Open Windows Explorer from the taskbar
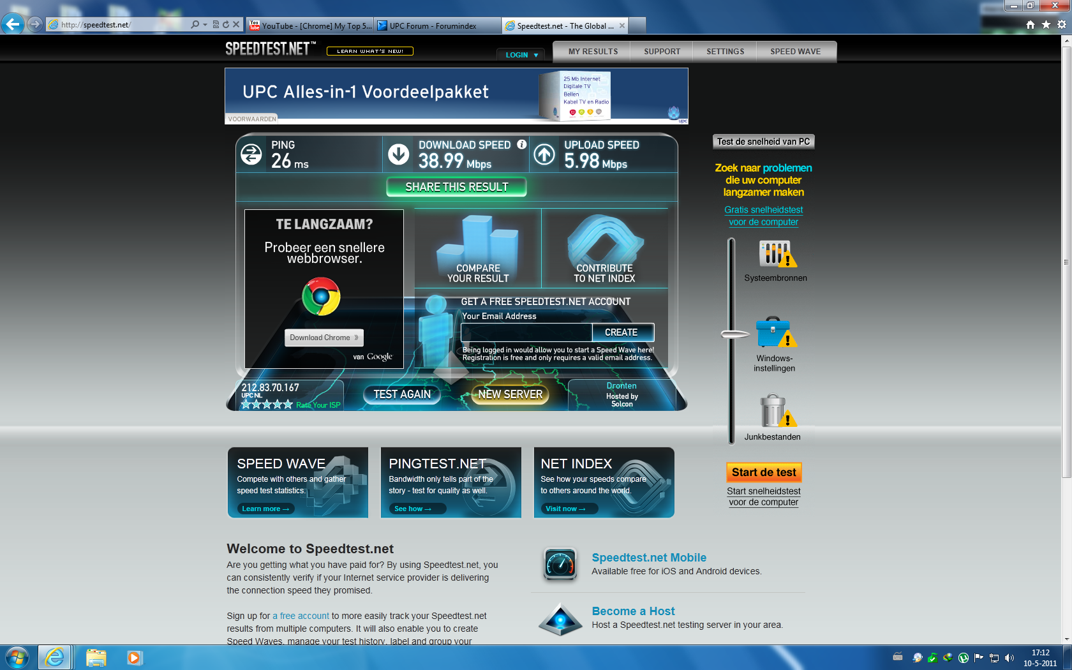 96,657
